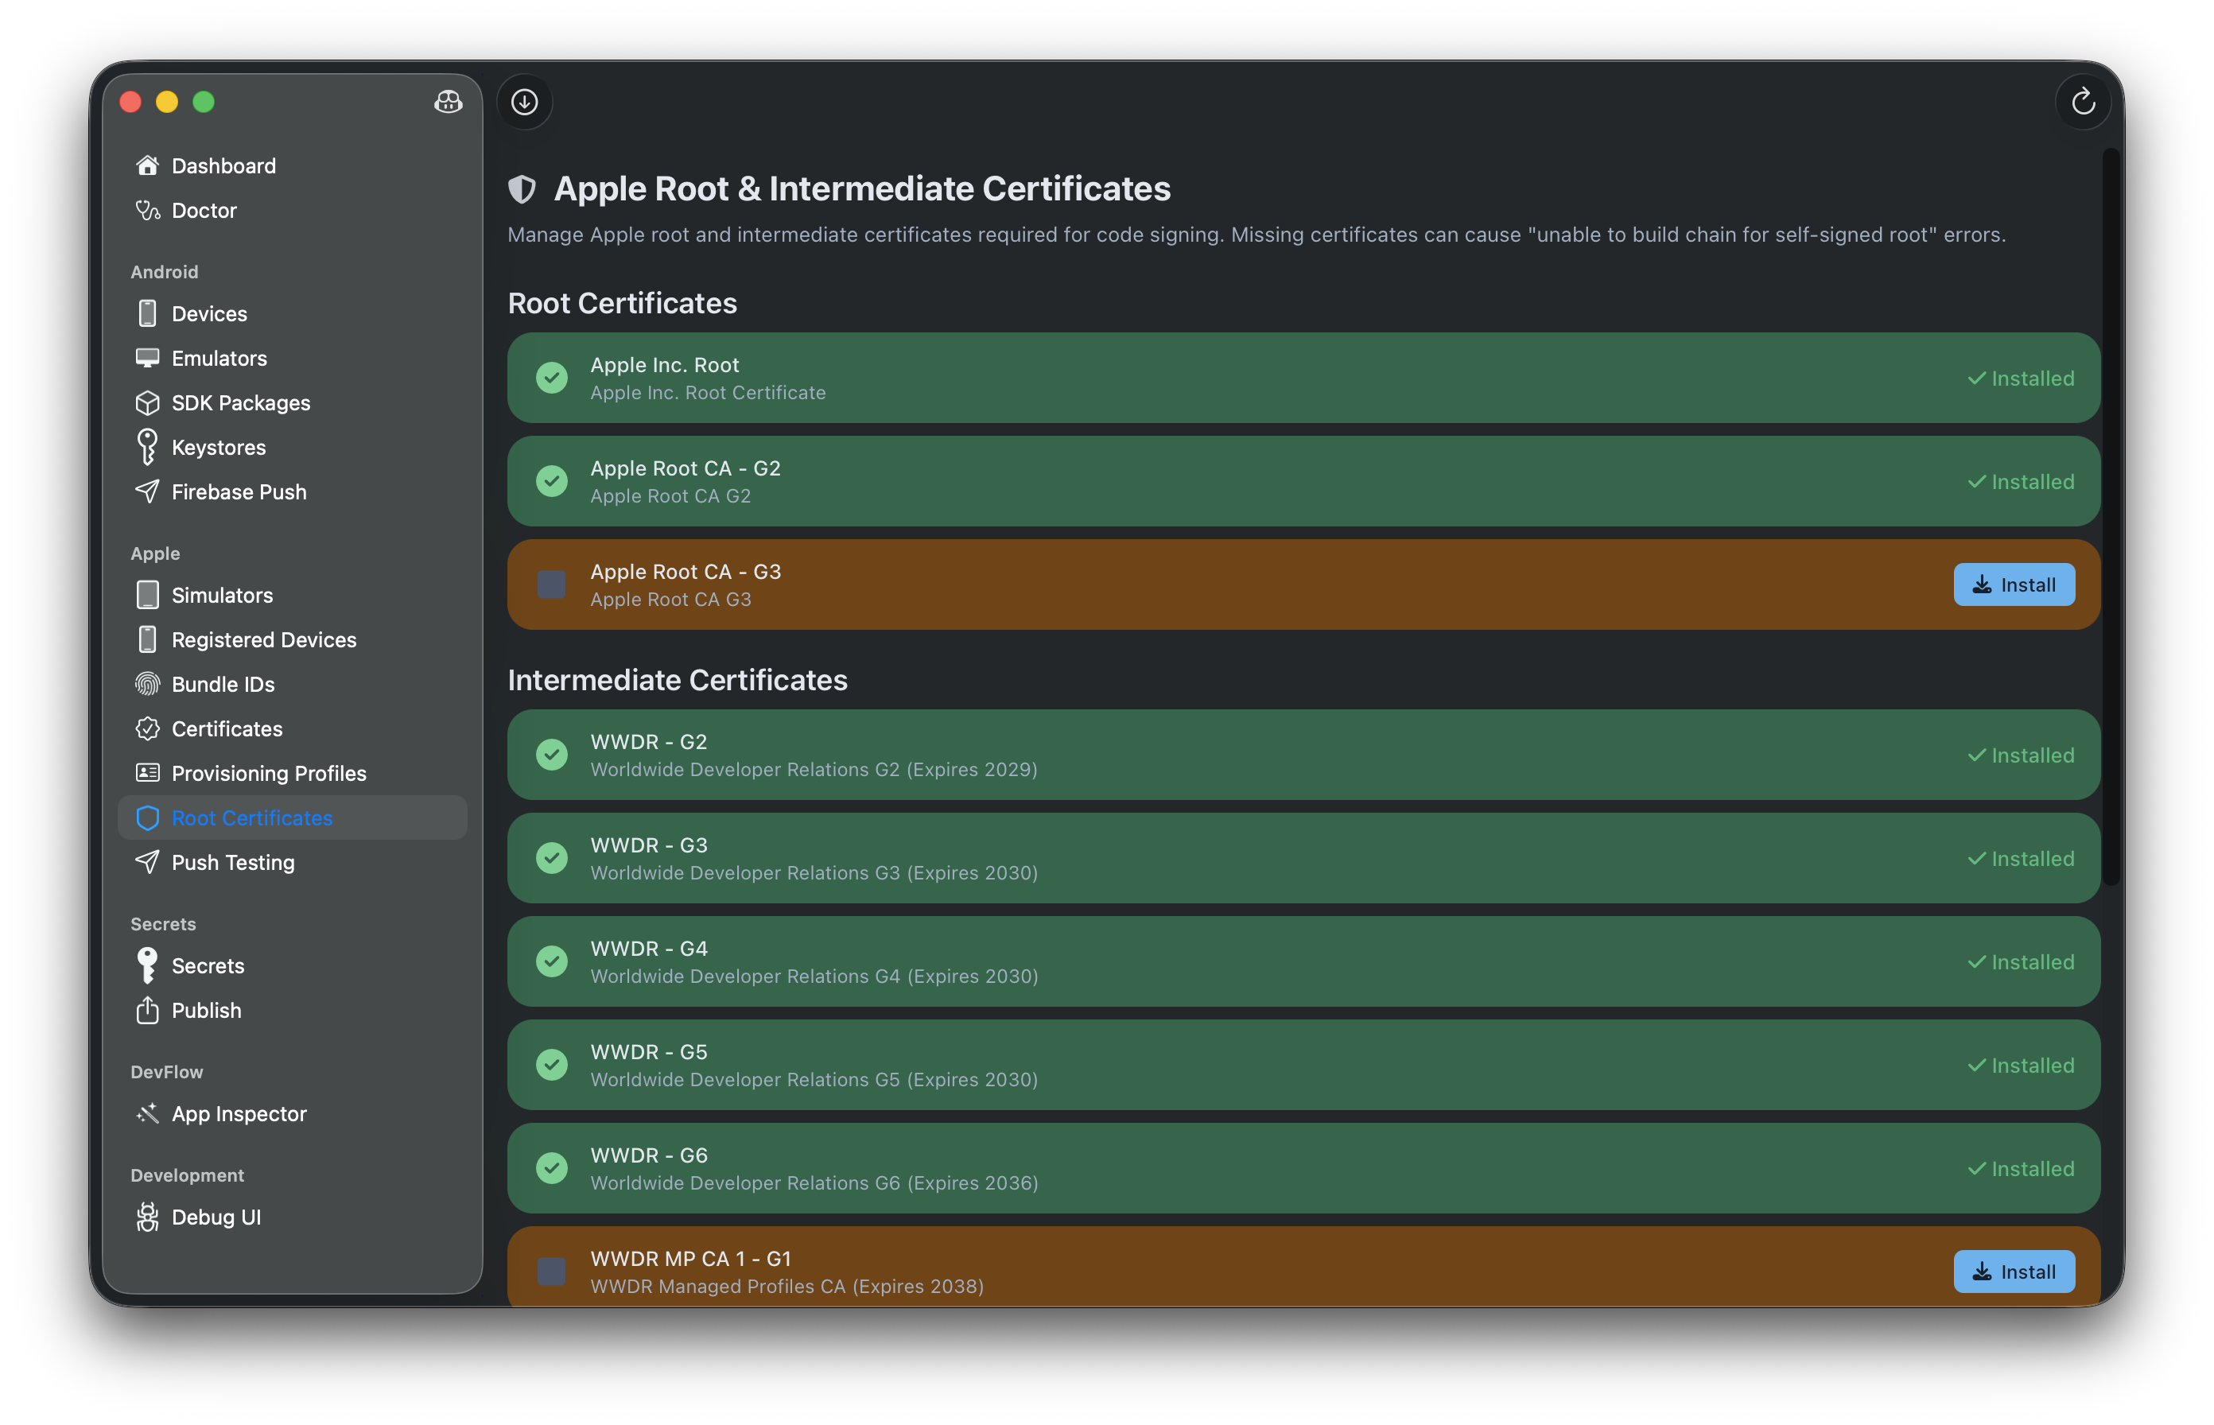Image resolution: width=2214 pixels, height=1425 pixels.
Task: Click the green checkmark for WWDR - G5
Action: 553,1064
